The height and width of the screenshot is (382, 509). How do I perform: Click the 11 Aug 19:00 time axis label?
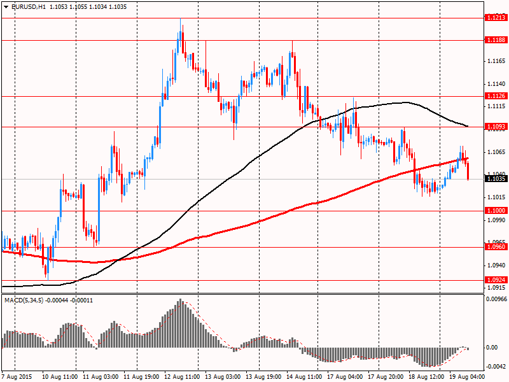point(141,377)
